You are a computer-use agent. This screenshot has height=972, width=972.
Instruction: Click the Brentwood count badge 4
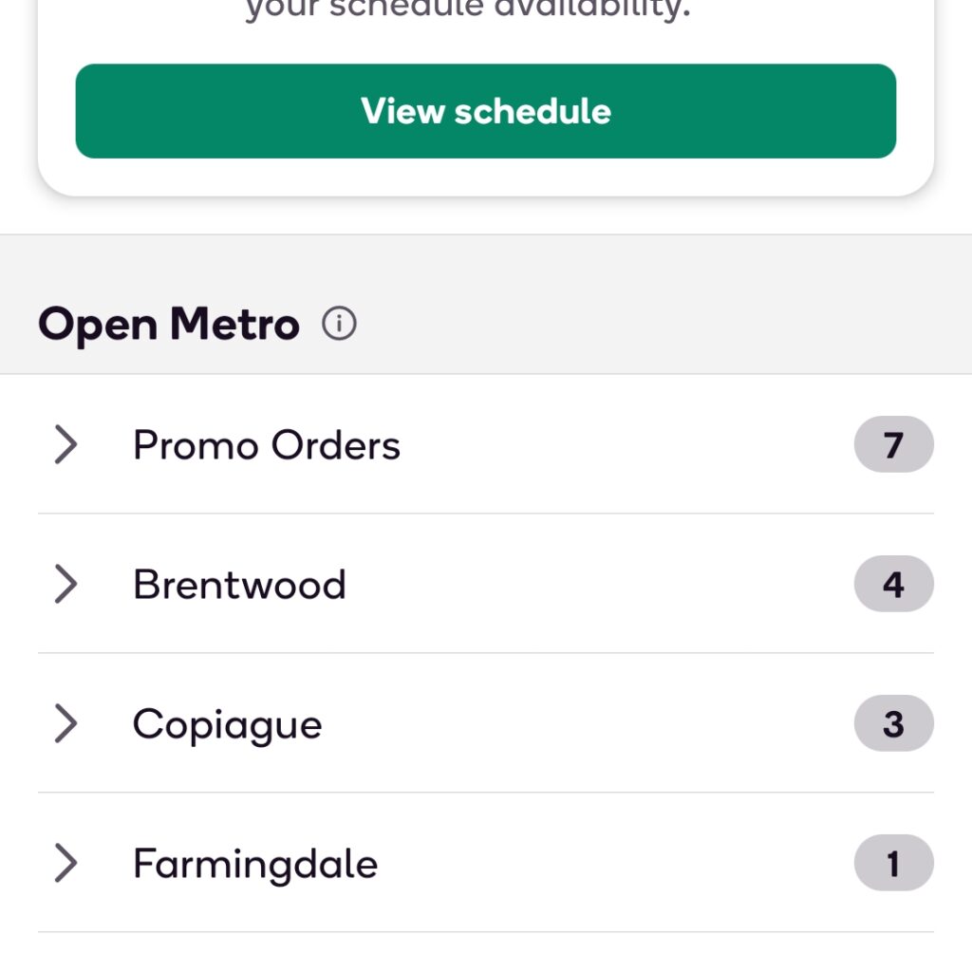click(x=893, y=584)
